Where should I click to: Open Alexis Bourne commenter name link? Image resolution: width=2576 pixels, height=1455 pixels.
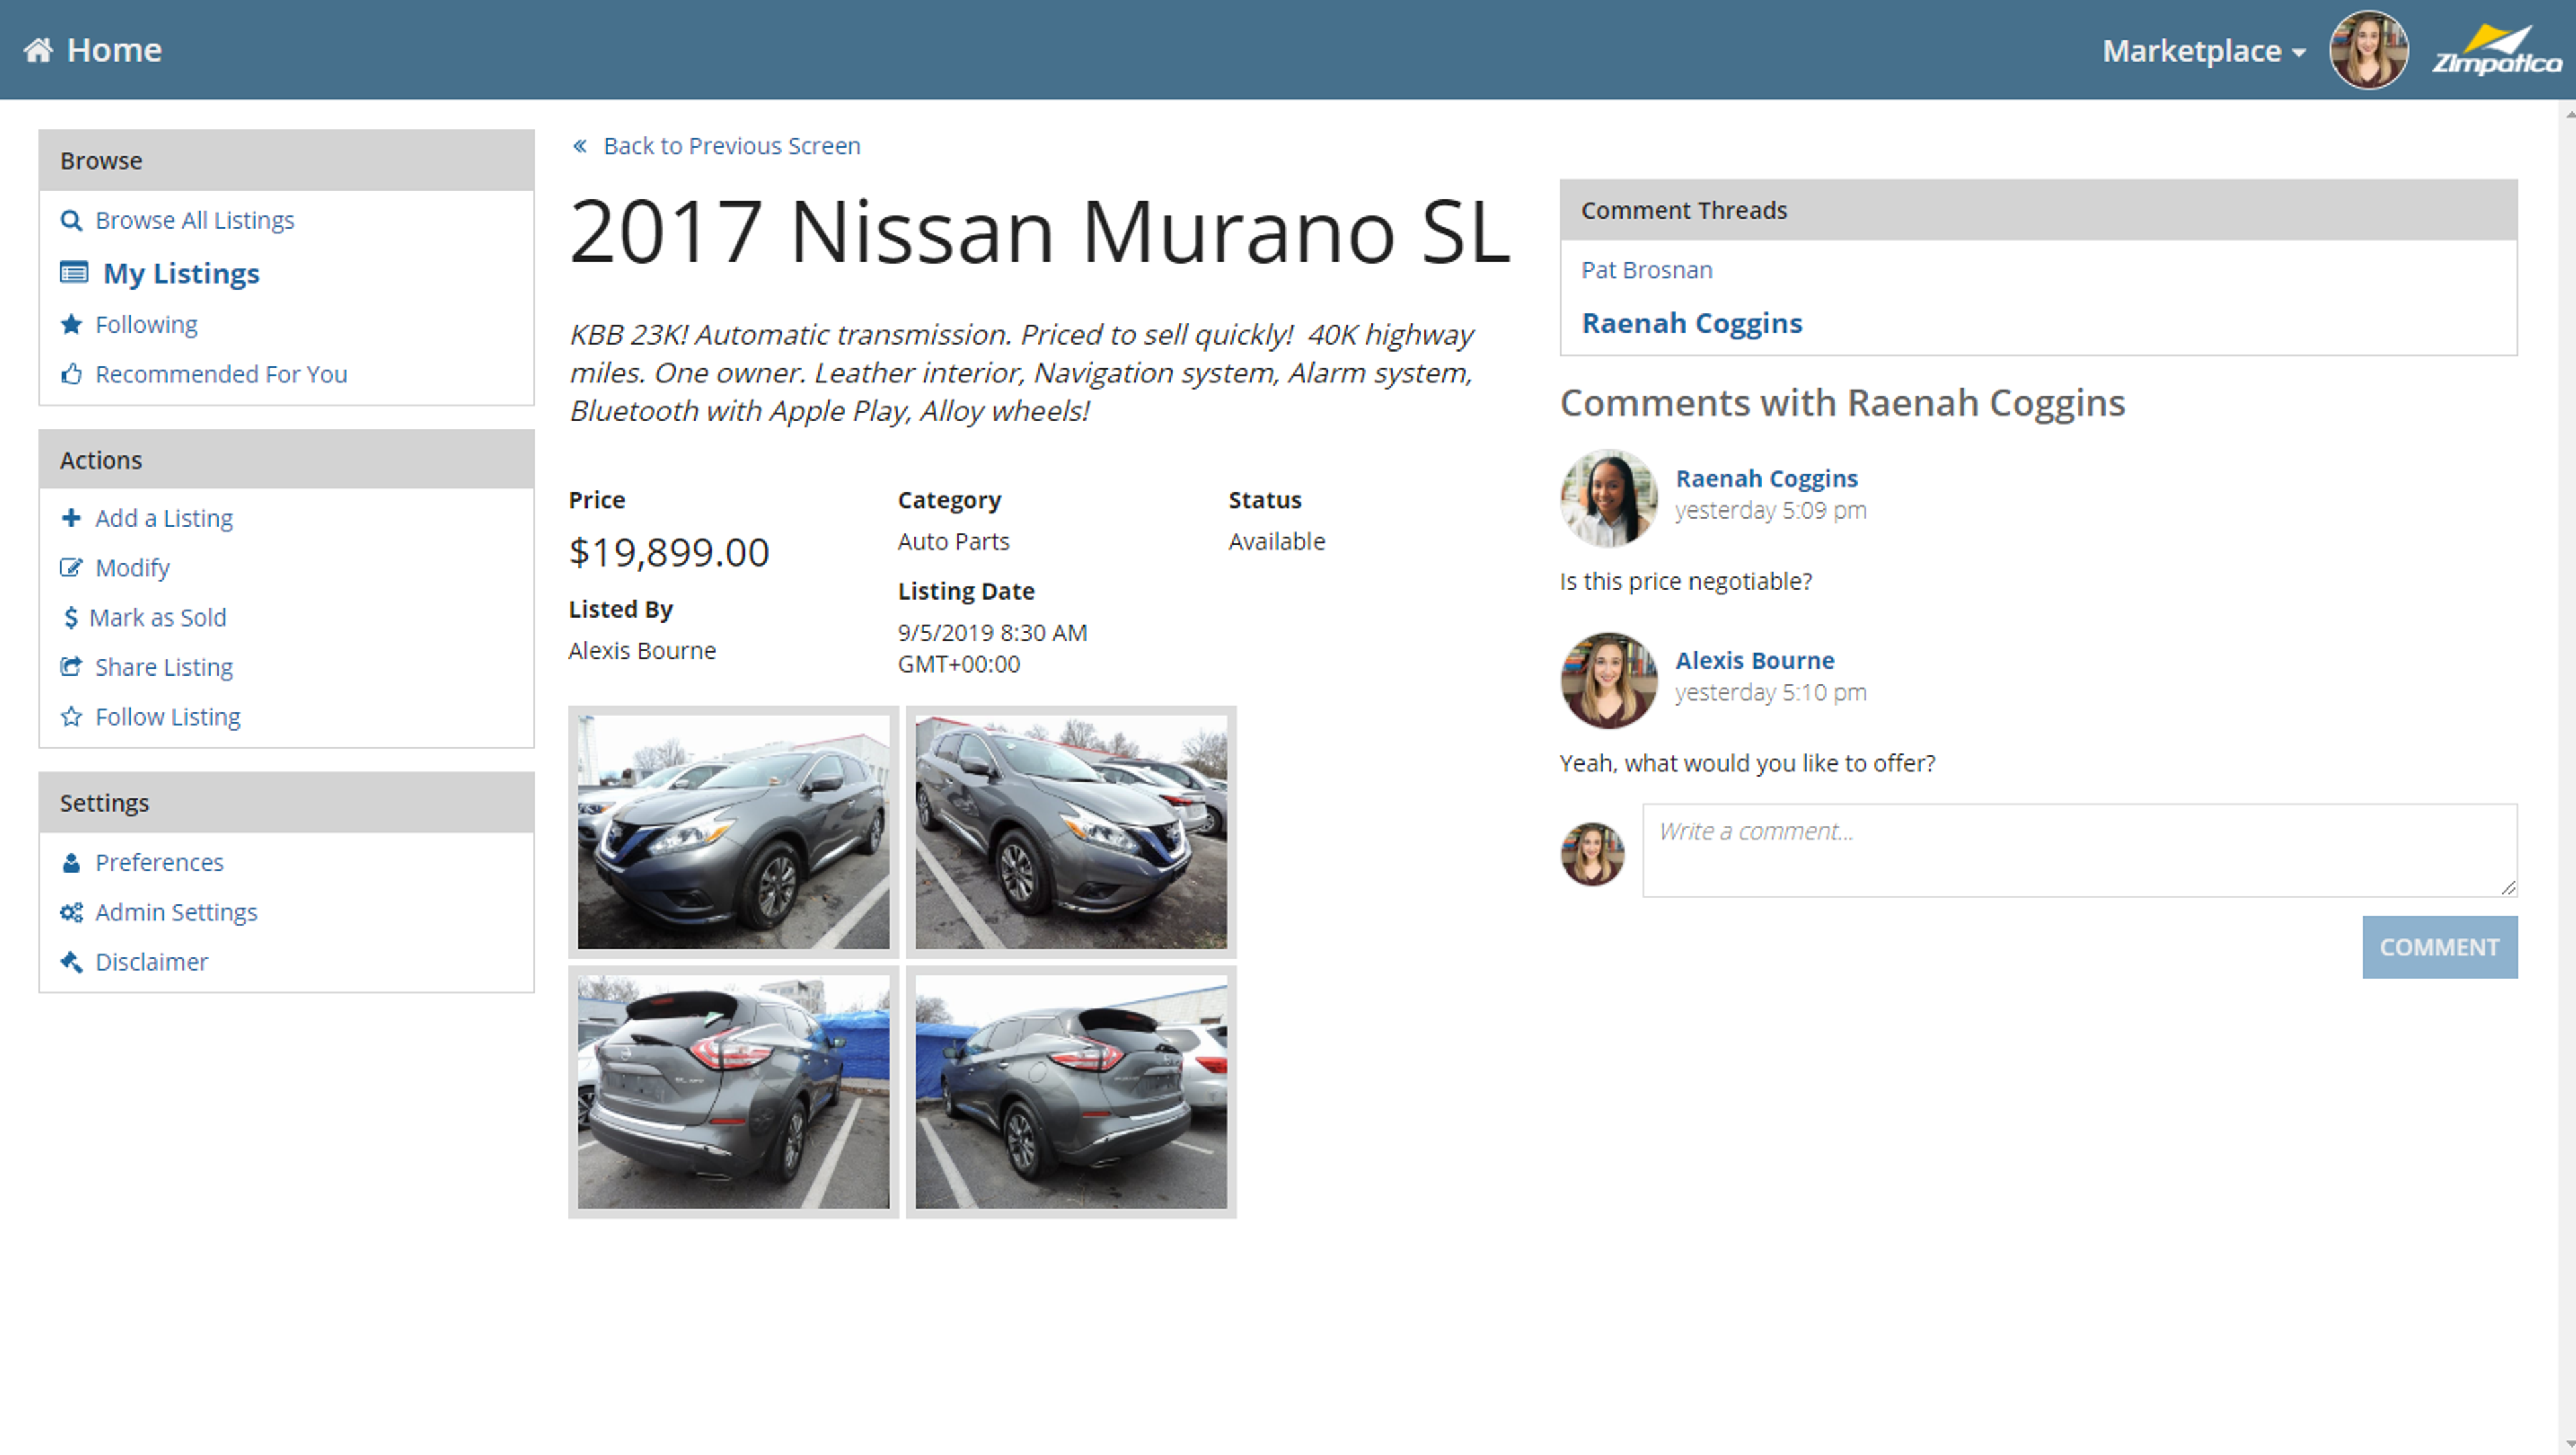[1754, 661]
